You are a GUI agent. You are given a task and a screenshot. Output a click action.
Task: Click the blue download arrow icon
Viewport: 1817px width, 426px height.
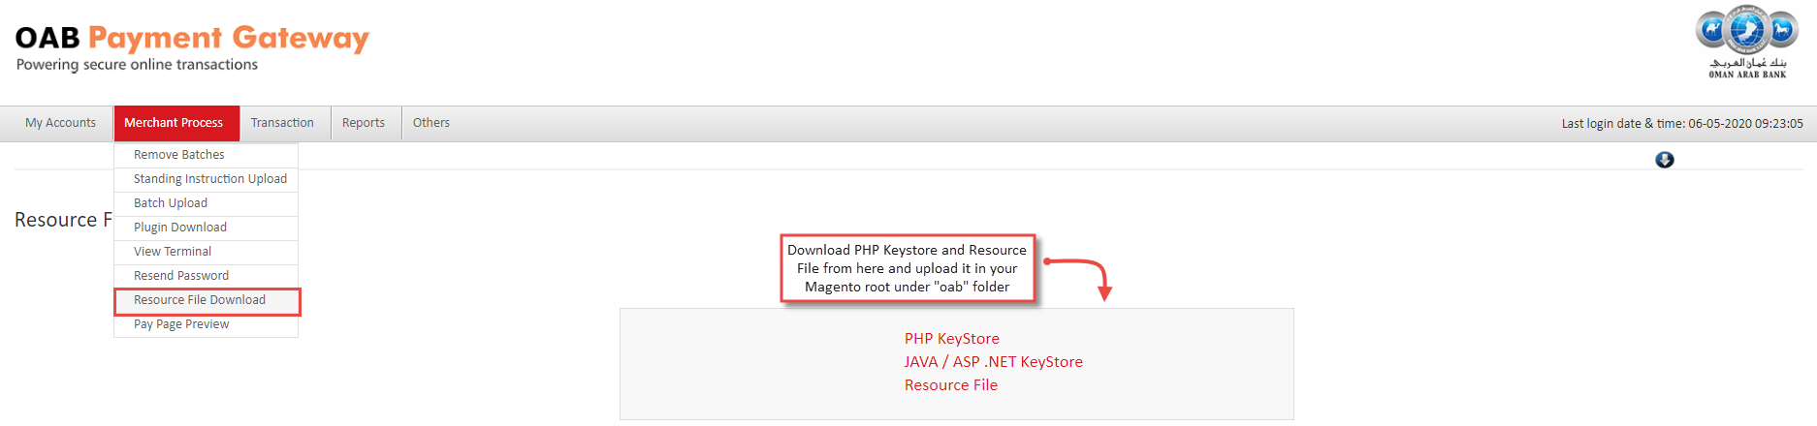coord(1664,160)
